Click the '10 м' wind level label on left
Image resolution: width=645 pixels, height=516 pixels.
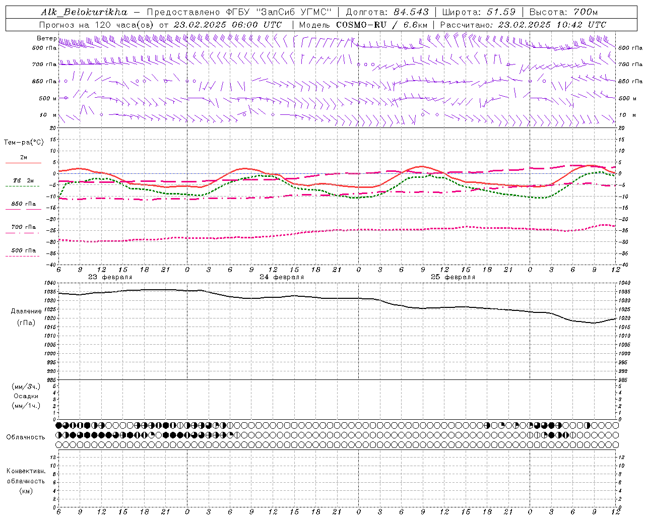(x=48, y=115)
